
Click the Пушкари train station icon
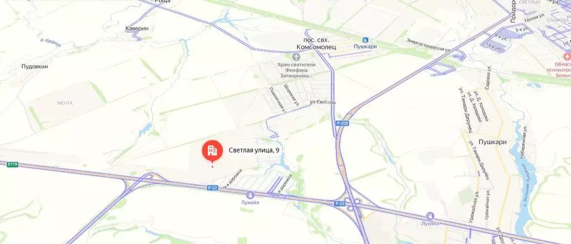coord(365,40)
